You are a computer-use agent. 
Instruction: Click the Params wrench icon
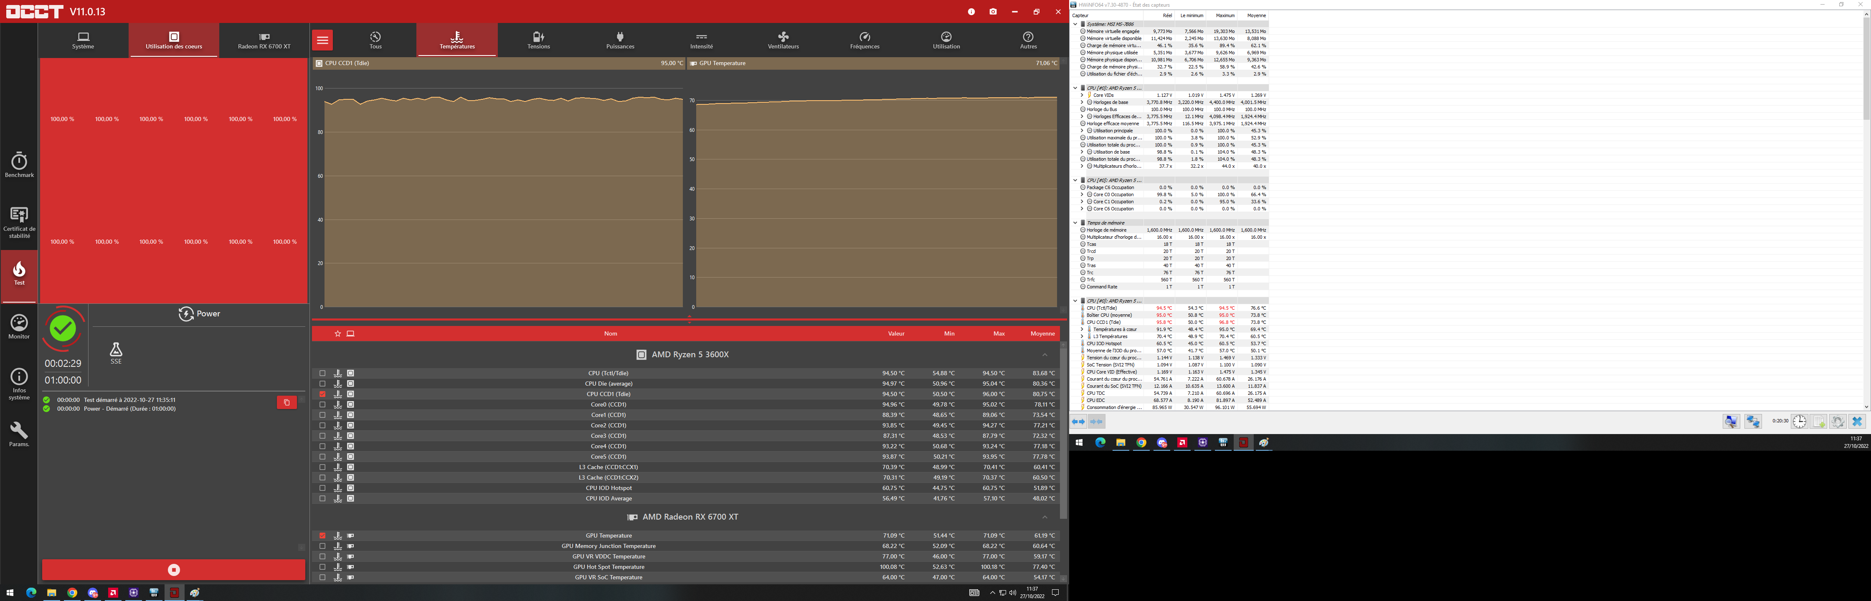point(19,434)
